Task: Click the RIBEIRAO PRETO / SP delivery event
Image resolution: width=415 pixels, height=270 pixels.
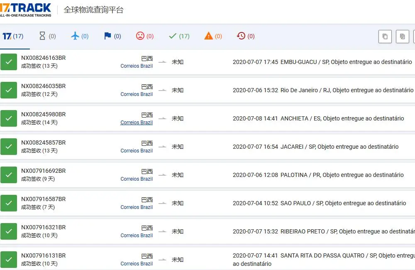Action: (x=324, y=232)
